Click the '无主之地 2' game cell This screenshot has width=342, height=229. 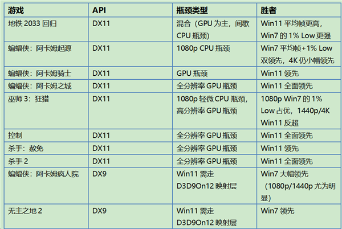point(46,216)
